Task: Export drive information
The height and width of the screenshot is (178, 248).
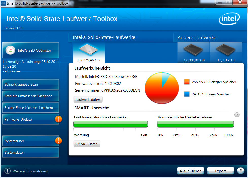Action: (x=220, y=171)
